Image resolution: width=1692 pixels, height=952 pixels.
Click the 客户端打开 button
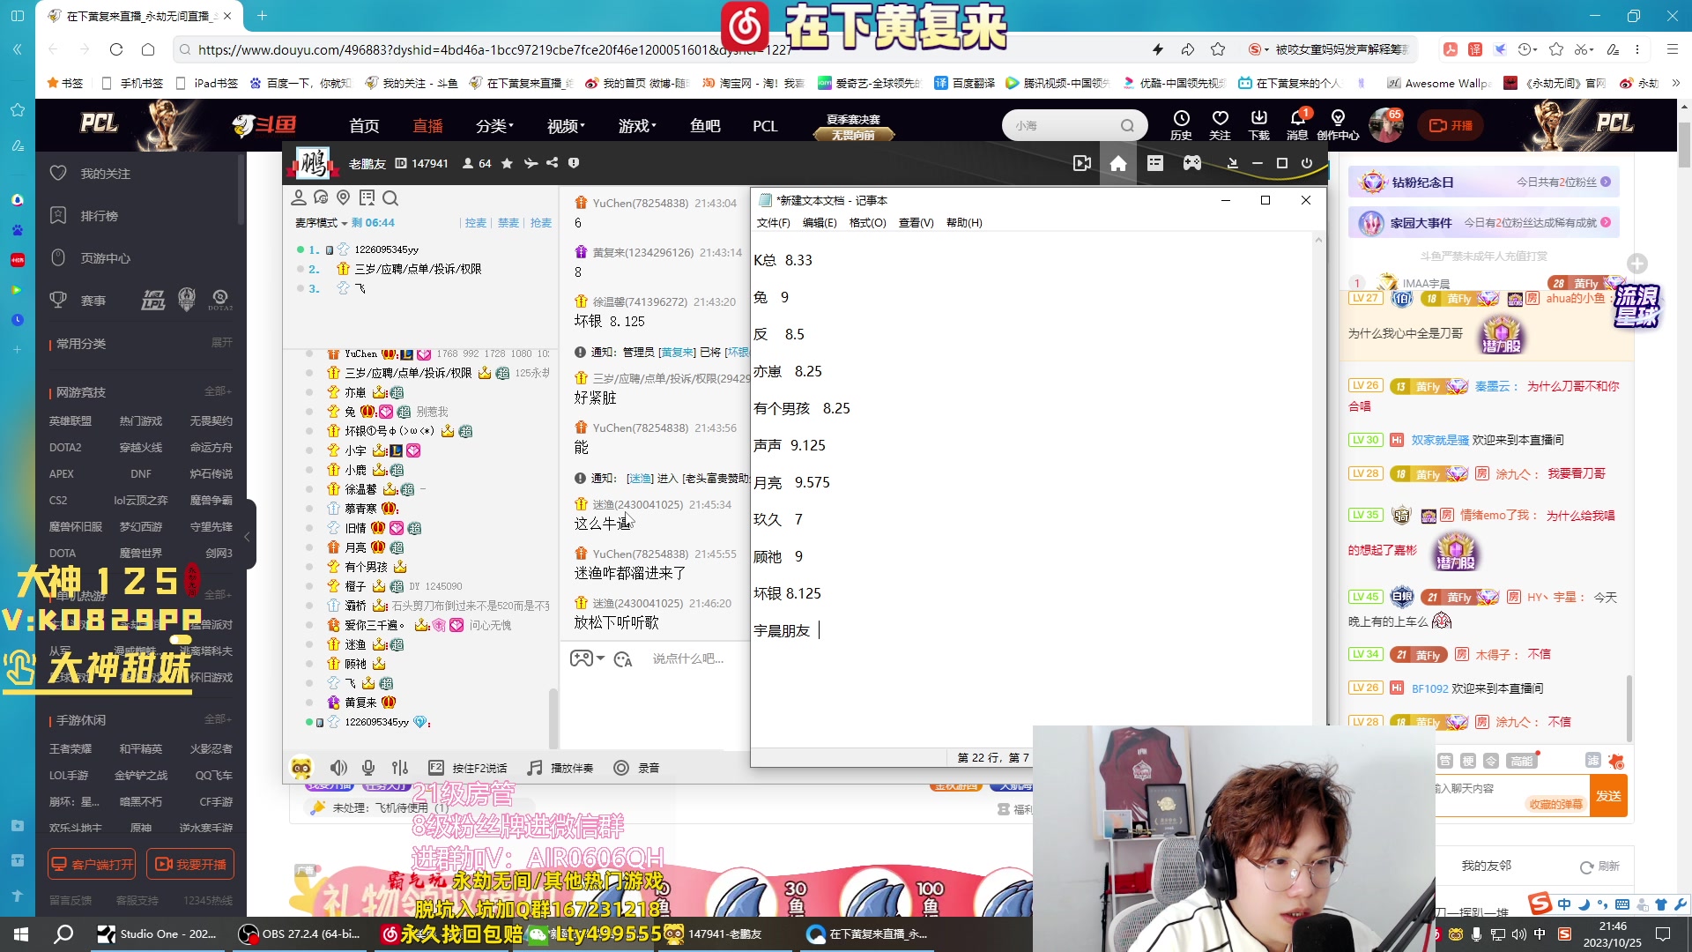(92, 865)
